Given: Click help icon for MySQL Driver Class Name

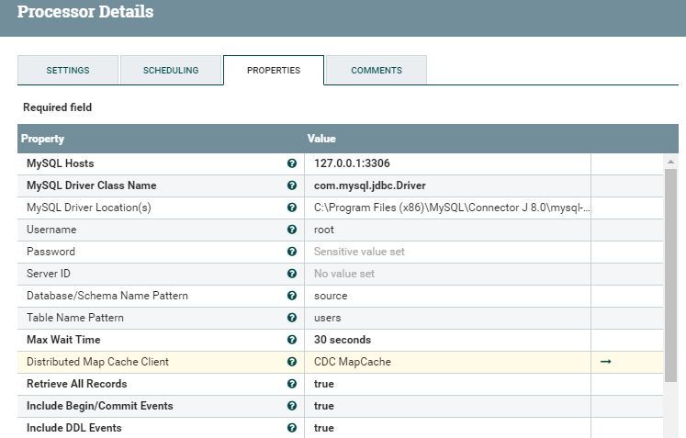Looking at the screenshot, I should click(292, 185).
